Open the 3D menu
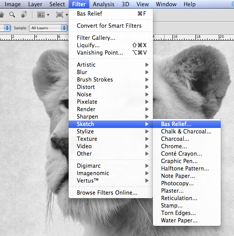Screen dimensions: 234x236 point(126,4)
